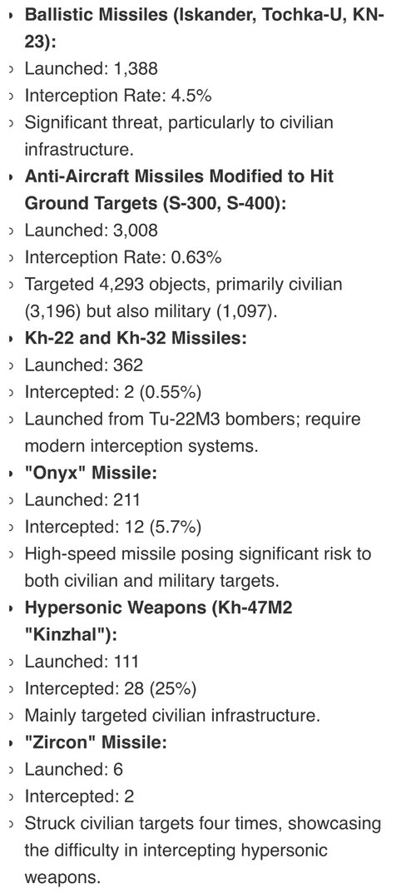This screenshot has height=893, width=416.
Task: Click the Intercepted: 28 (25%) line
Action: 111,689
